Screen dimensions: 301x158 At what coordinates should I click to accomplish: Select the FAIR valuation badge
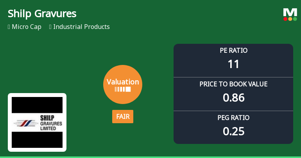(x=123, y=117)
